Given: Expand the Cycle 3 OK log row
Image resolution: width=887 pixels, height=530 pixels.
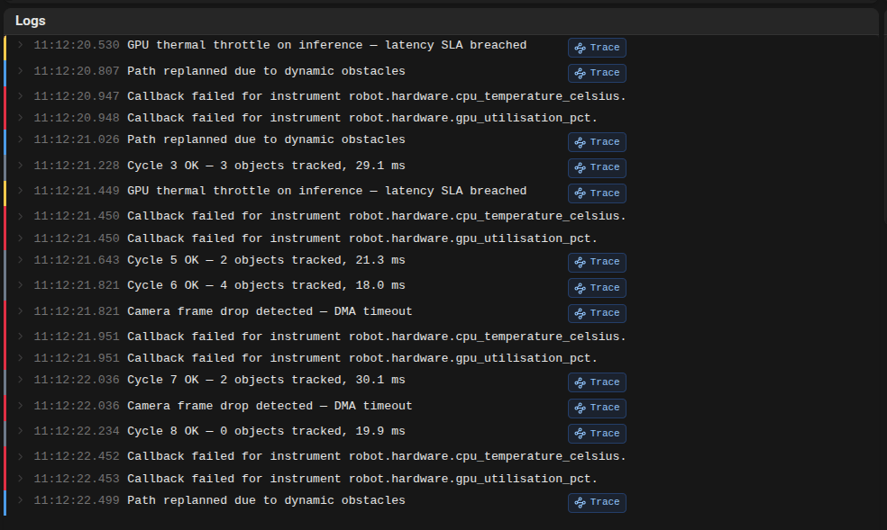Looking at the screenshot, I should [21, 165].
